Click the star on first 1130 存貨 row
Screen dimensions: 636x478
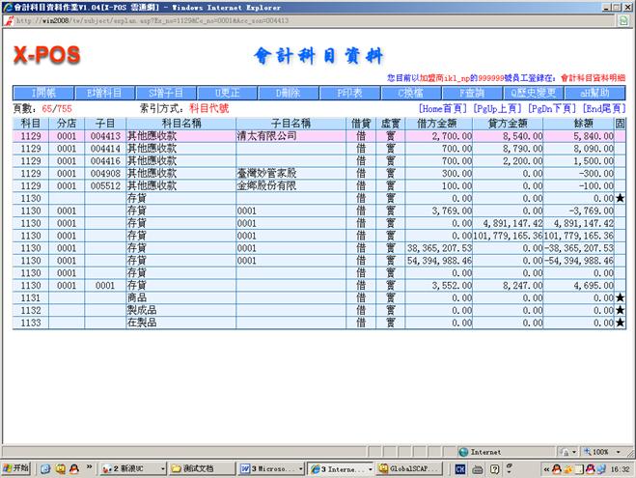click(x=620, y=198)
